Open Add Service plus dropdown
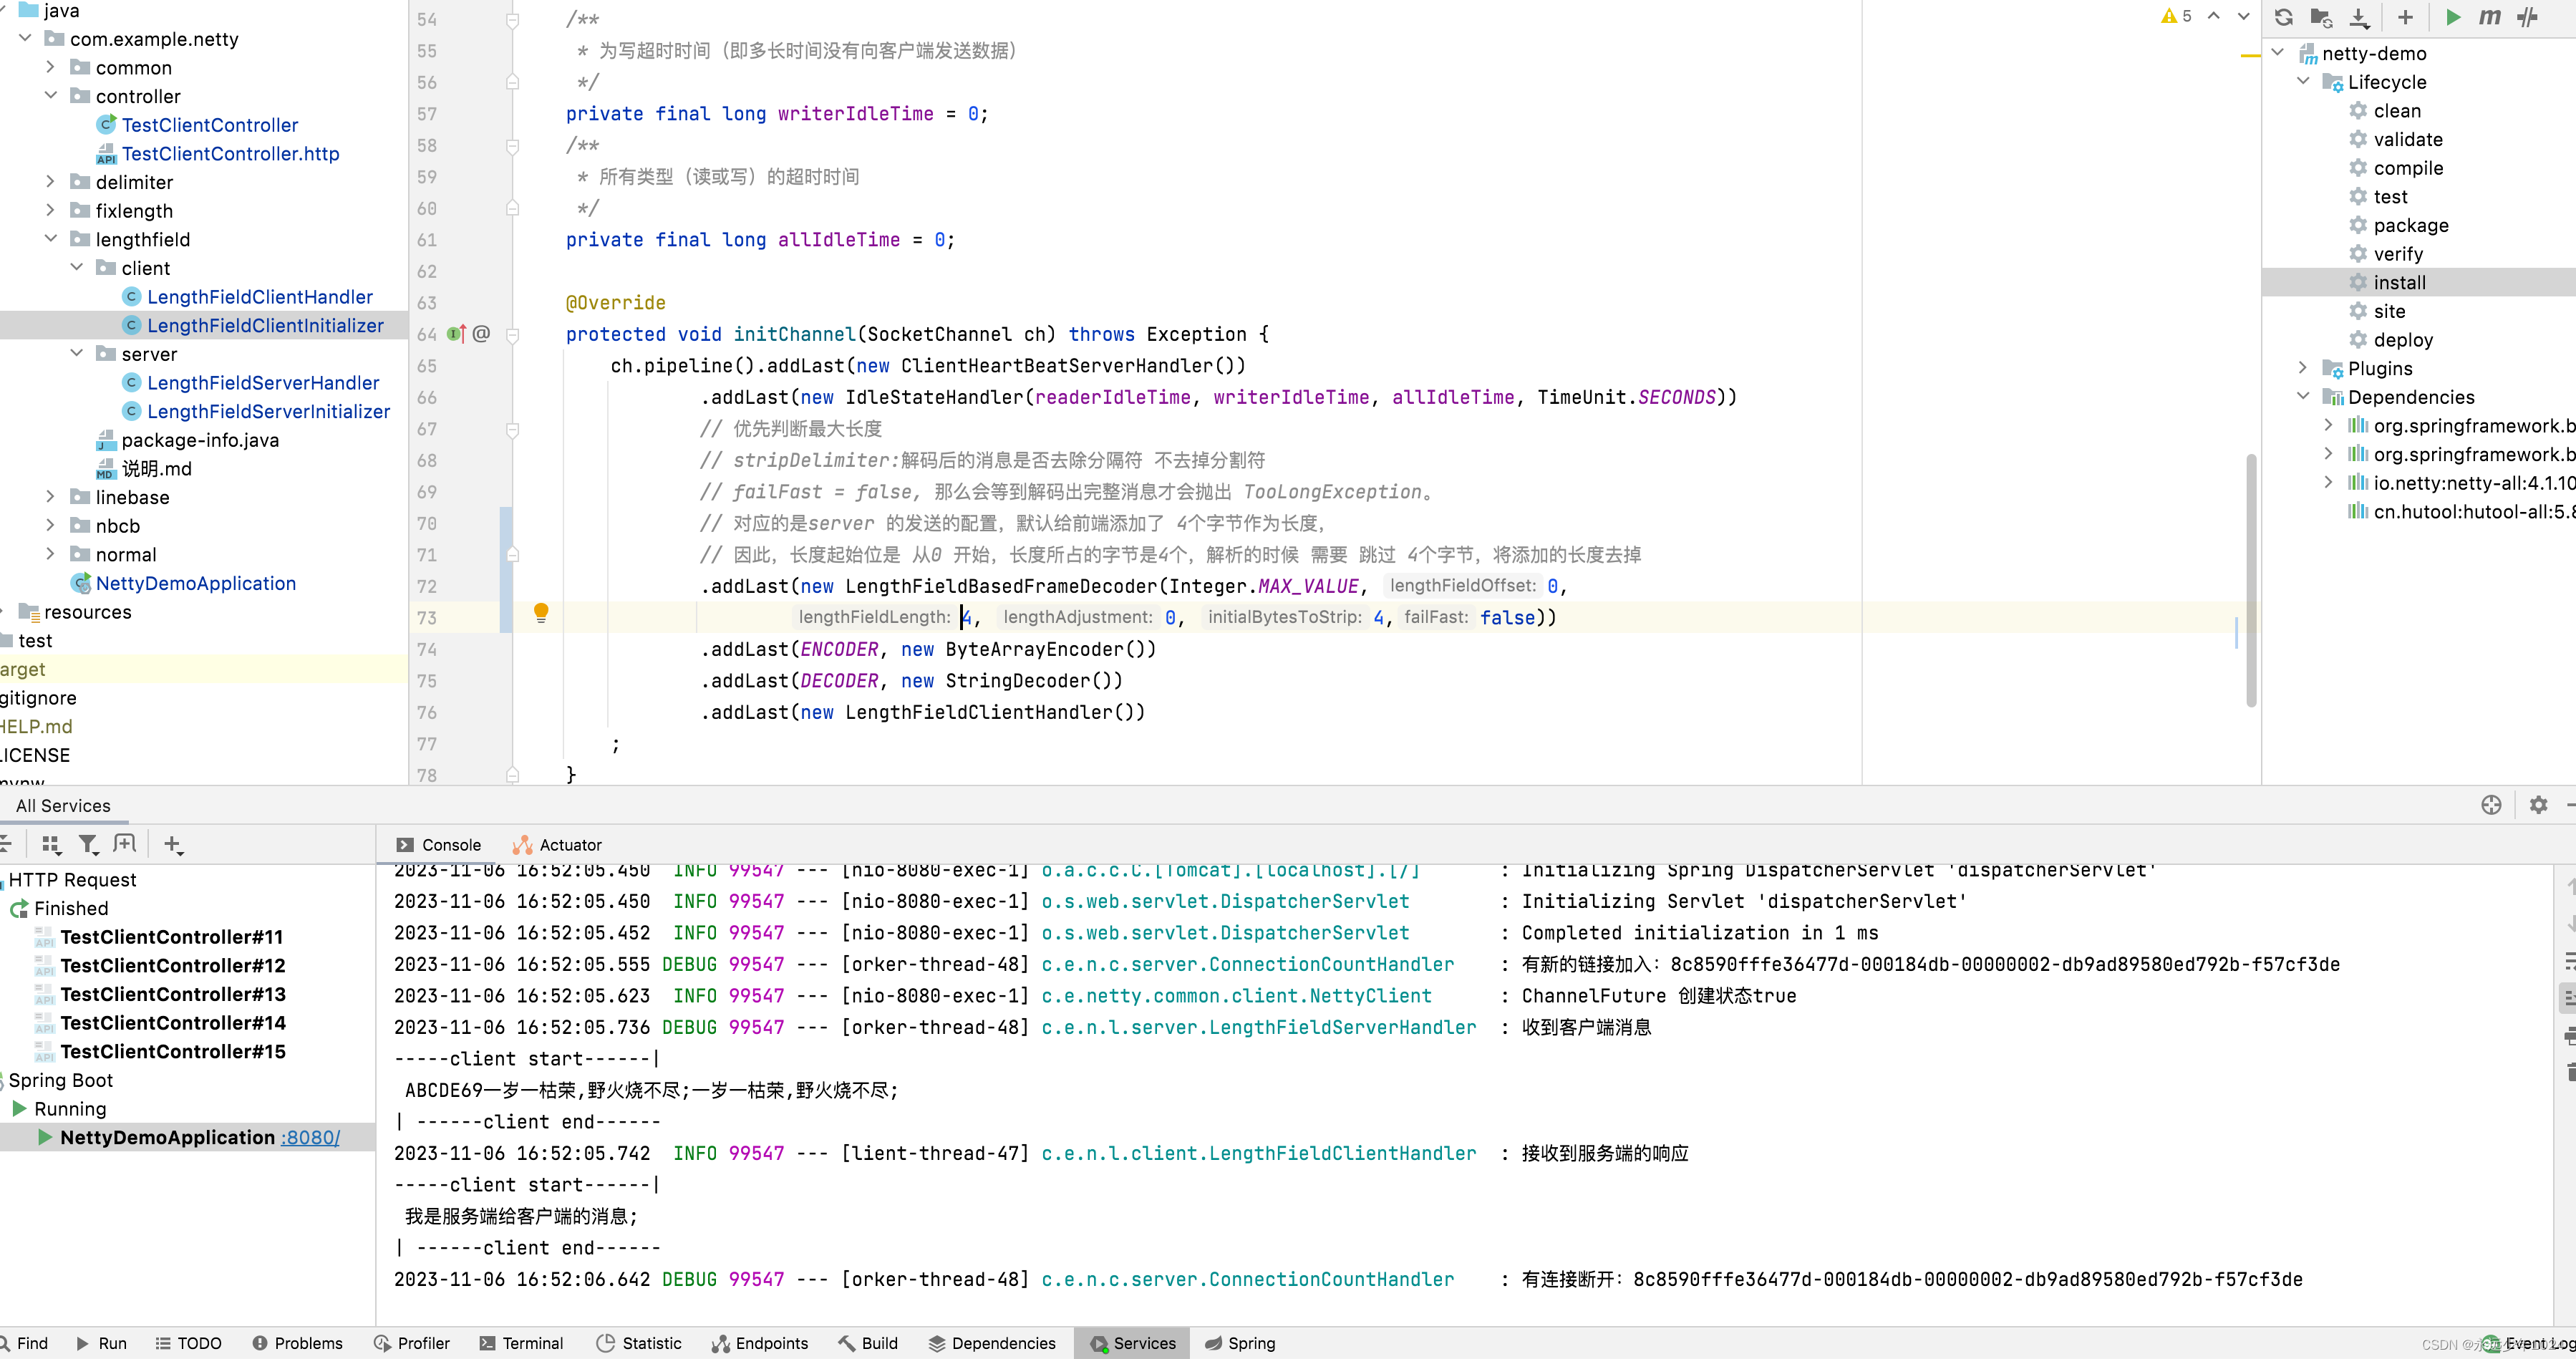The image size is (2576, 1359). (x=173, y=845)
